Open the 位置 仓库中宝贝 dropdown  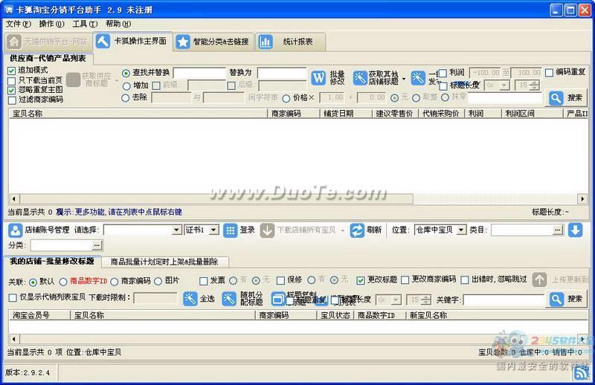tap(461, 230)
